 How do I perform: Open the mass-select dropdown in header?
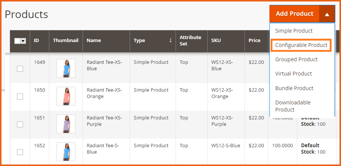pos(23,41)
